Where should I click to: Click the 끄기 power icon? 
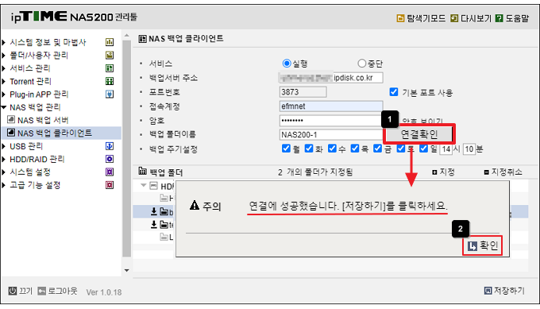(13, 291)
